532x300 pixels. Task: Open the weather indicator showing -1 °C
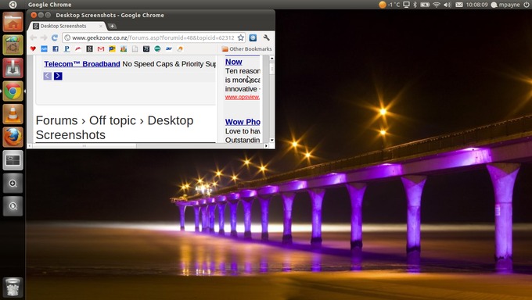click(x=390, y=5)
